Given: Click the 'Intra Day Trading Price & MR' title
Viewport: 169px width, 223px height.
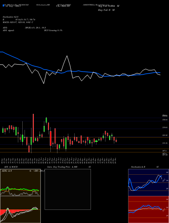Looking at the screenshot, I should (62, 167).
